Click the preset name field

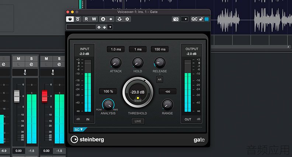(x=81, y=27)
